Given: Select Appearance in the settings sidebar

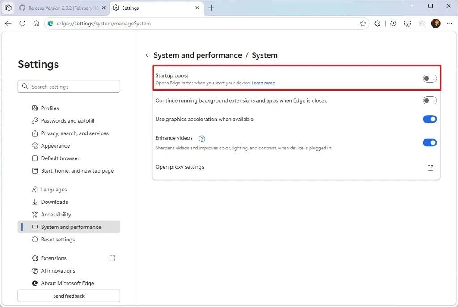Looking at the screenshot, I should 55,145.
